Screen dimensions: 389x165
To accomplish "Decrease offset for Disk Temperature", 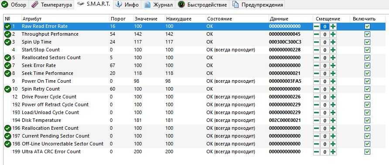I will (x=317, y=121).
